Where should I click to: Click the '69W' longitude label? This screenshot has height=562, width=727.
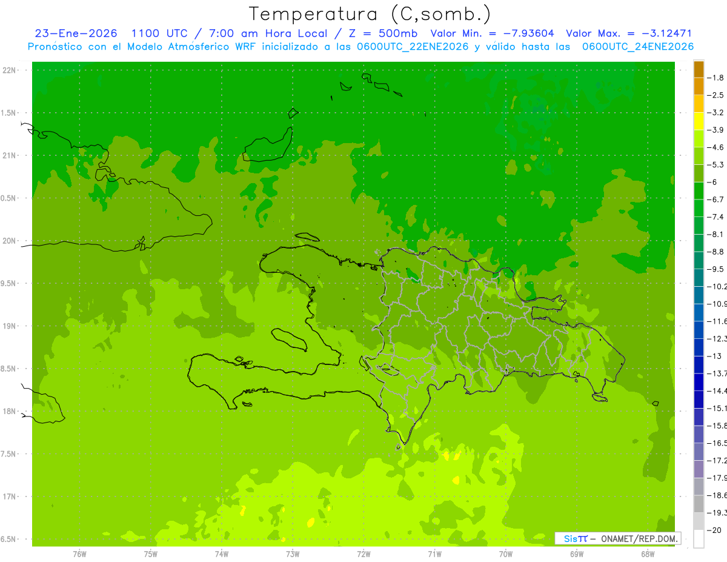point(576,554)
